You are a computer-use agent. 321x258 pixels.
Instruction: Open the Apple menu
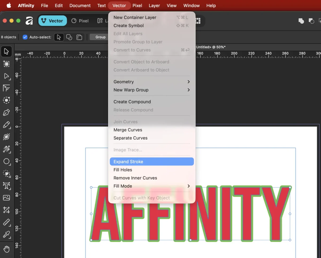[9, 6]
